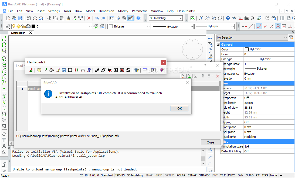
Task: Click the Print Preview icon
Action: pos(28,18)
